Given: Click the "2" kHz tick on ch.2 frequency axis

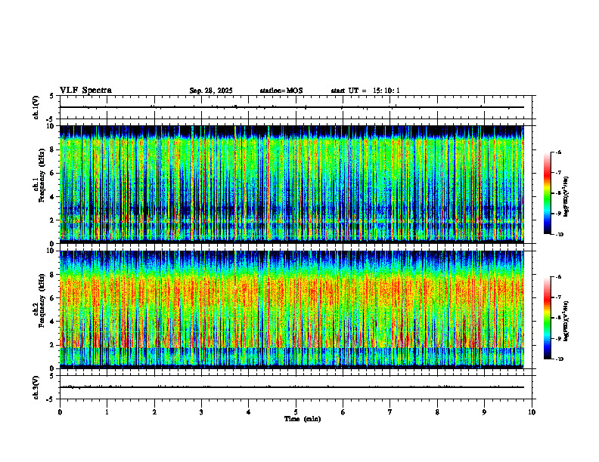Looking at the screenshot, I should [52, 345].
